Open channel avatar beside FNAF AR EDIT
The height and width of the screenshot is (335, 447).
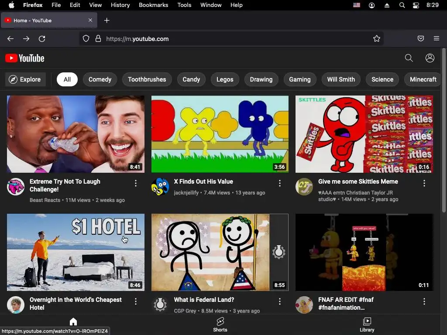(x=304, y=305)
